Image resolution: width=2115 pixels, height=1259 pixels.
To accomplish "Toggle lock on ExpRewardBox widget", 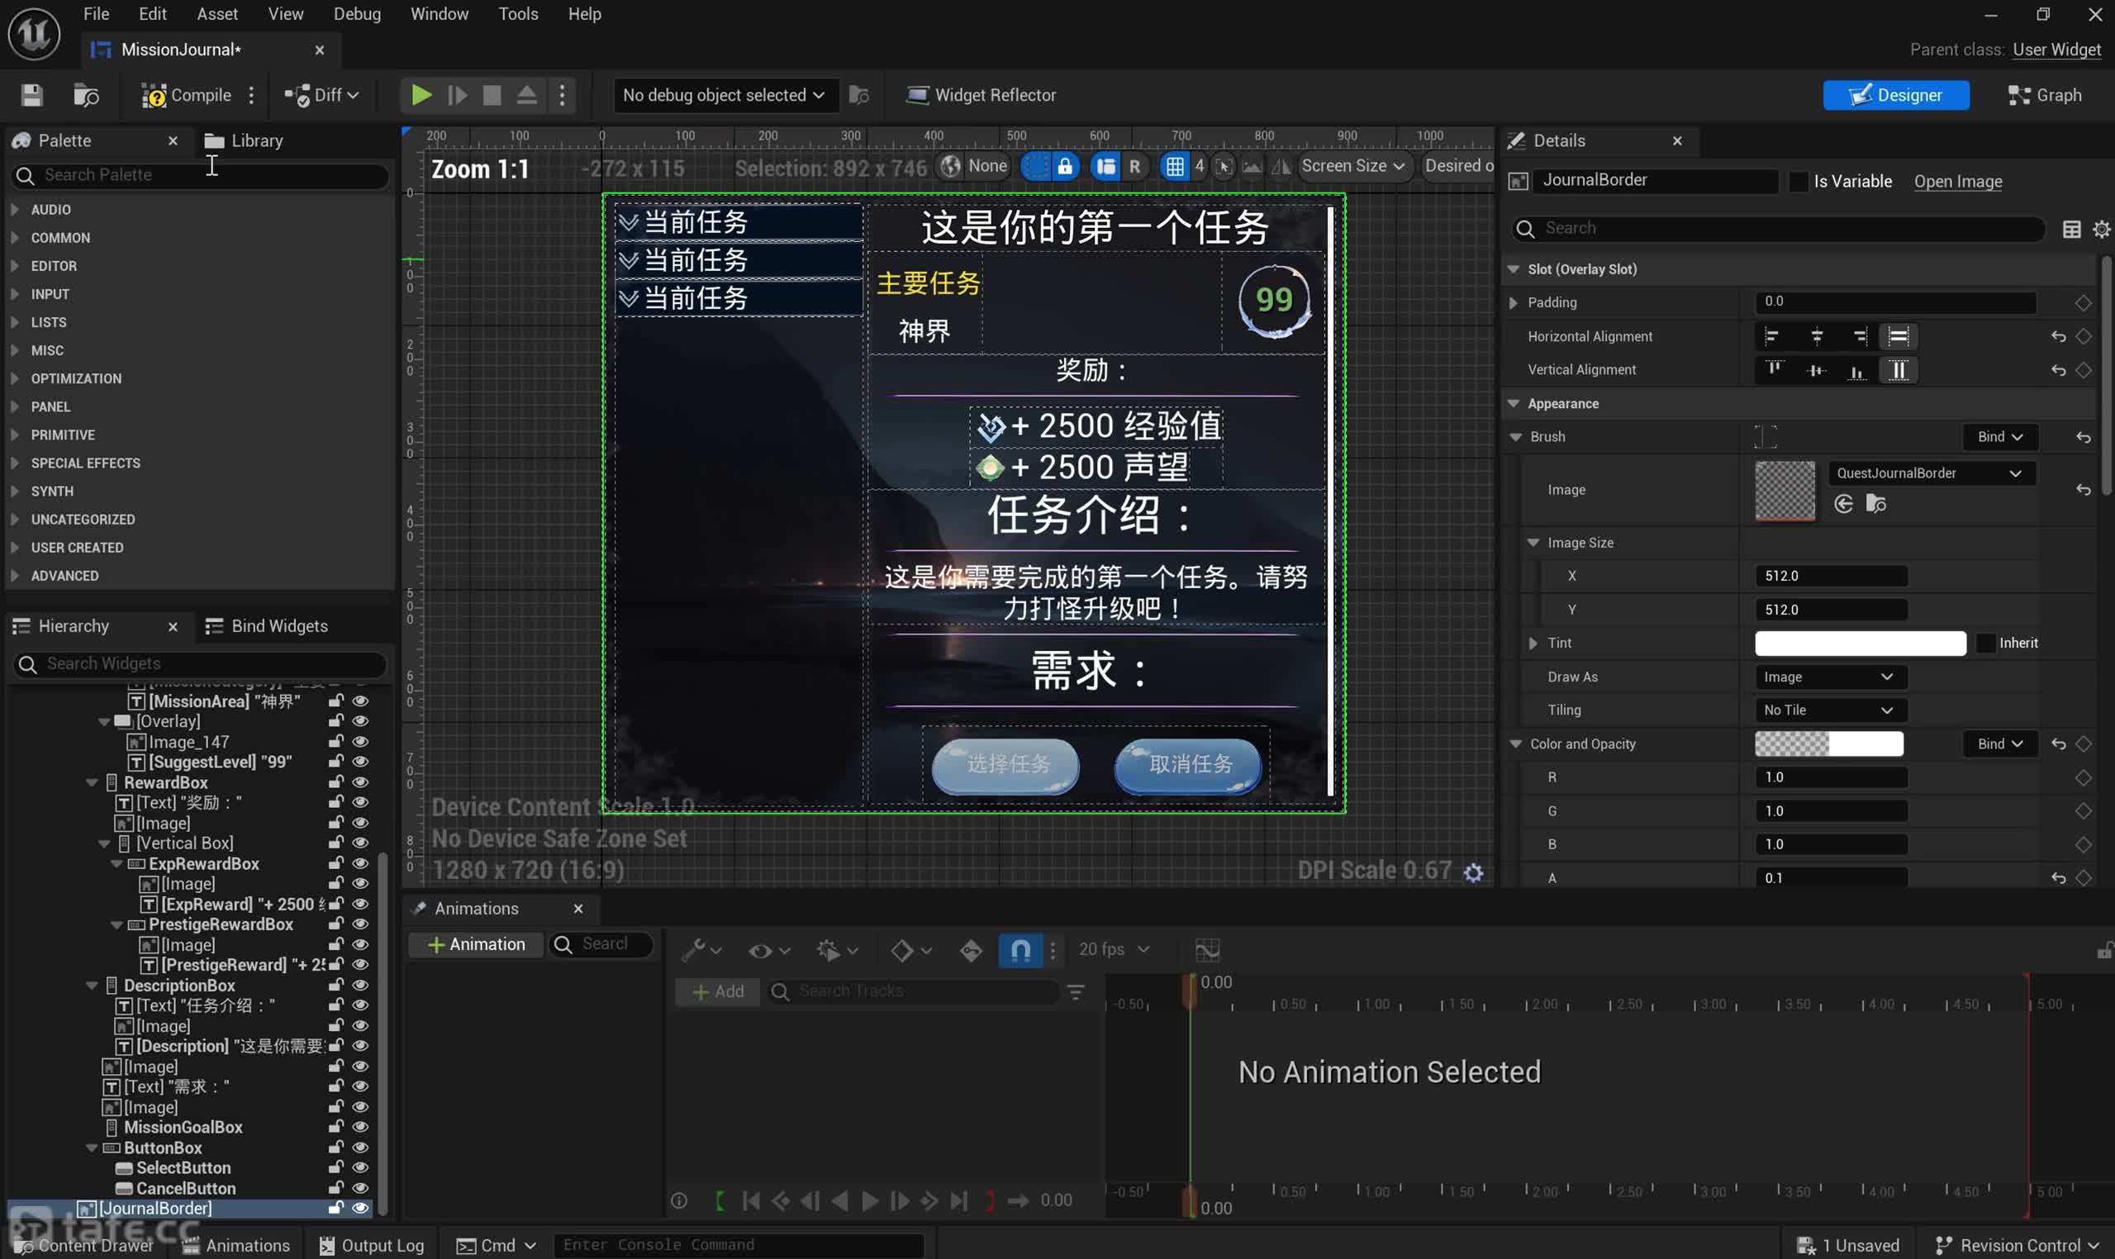I will pyautogui.click(x=336, y=864).
